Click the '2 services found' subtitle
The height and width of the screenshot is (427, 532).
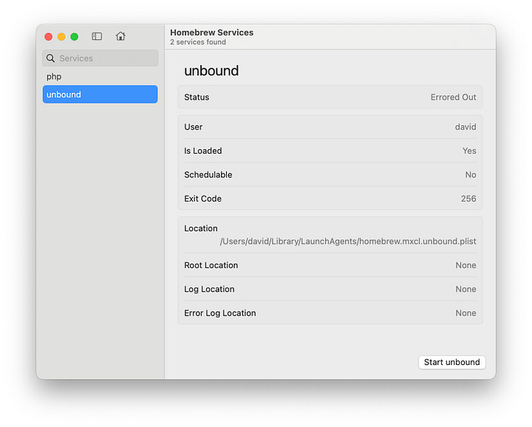tap(198, 42)
